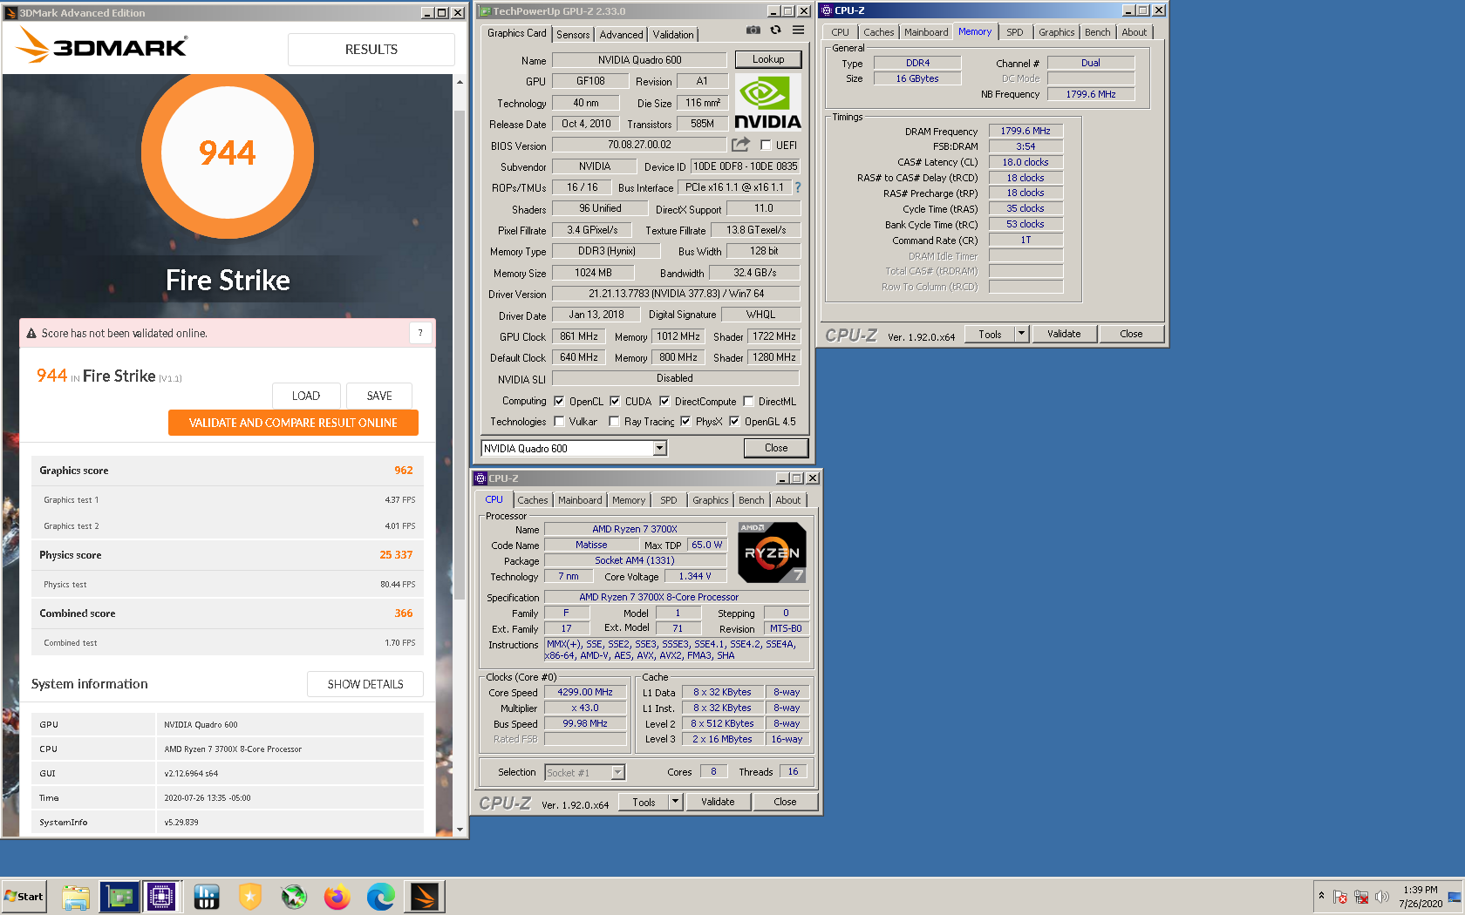Click the taskbar clock showing 1:39 PM

tap(1421, 897)
